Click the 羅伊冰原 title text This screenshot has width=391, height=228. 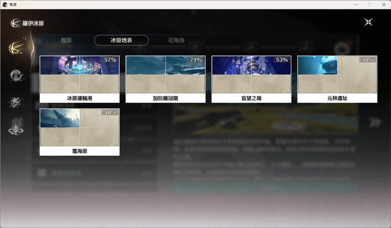pyautogui.click(x=33, y=23)
